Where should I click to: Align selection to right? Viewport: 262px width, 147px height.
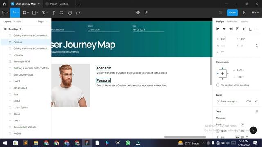click(x=231, y=29)
